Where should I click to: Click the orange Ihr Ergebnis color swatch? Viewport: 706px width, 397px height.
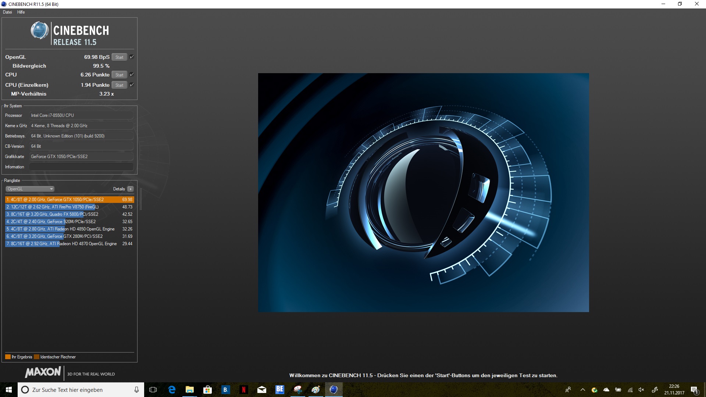(x=8, y=357)
